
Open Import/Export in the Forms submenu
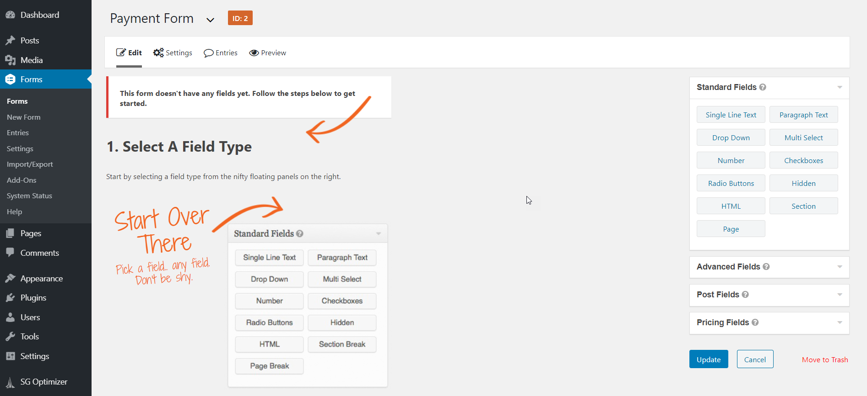click(30, 164)
